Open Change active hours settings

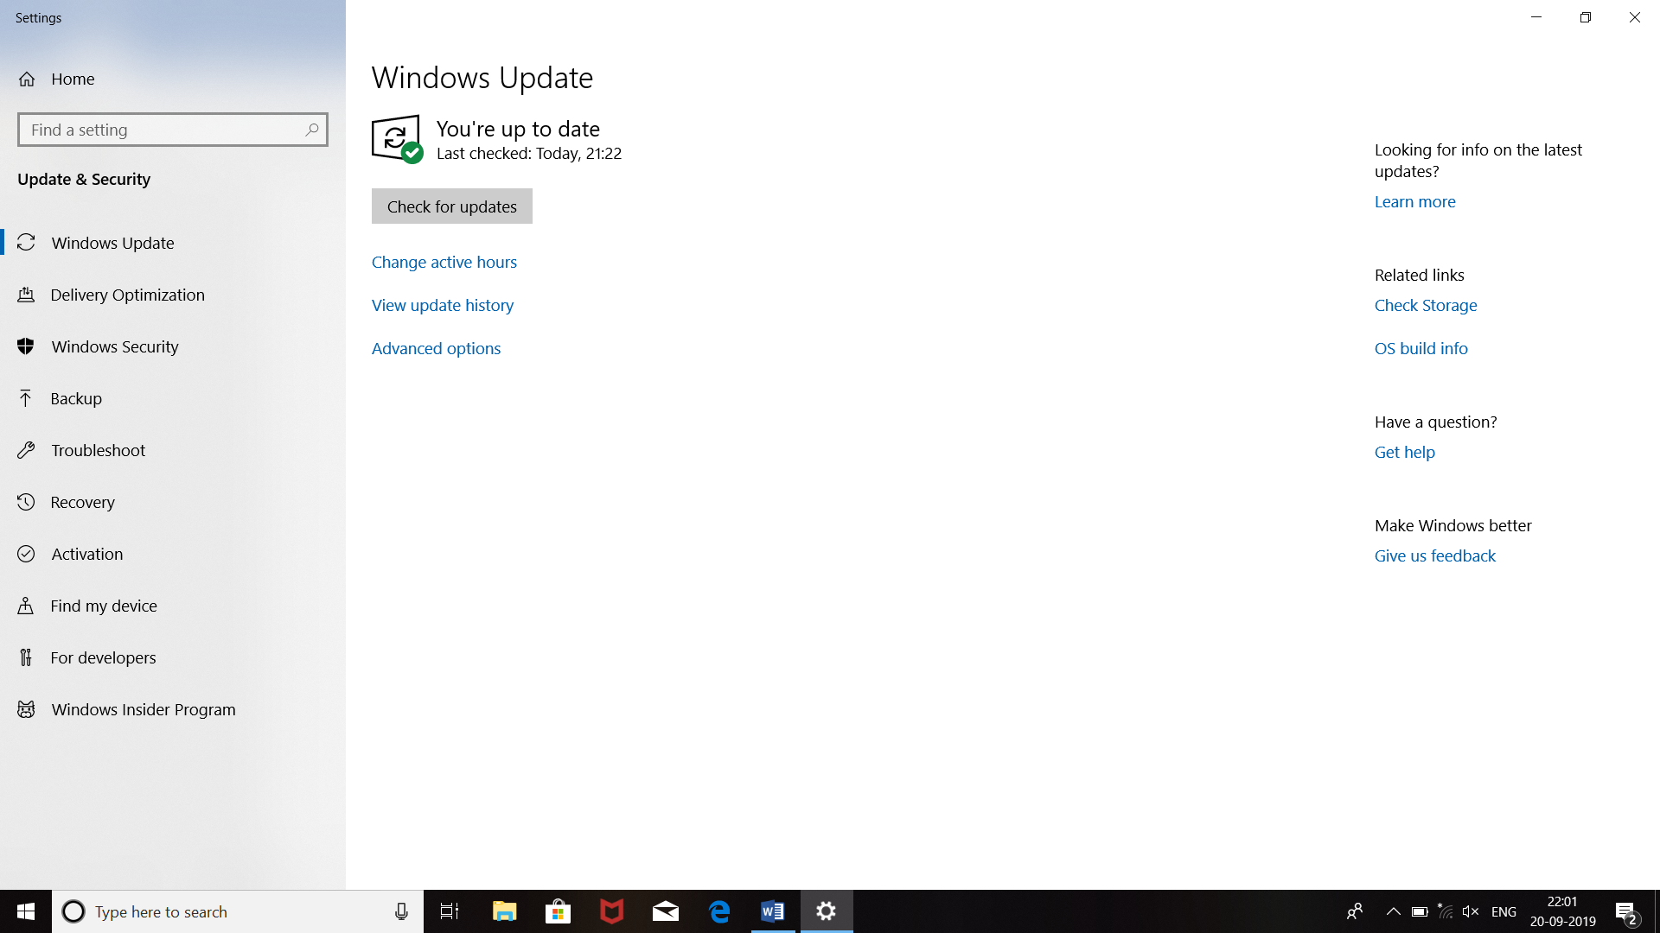444,261
